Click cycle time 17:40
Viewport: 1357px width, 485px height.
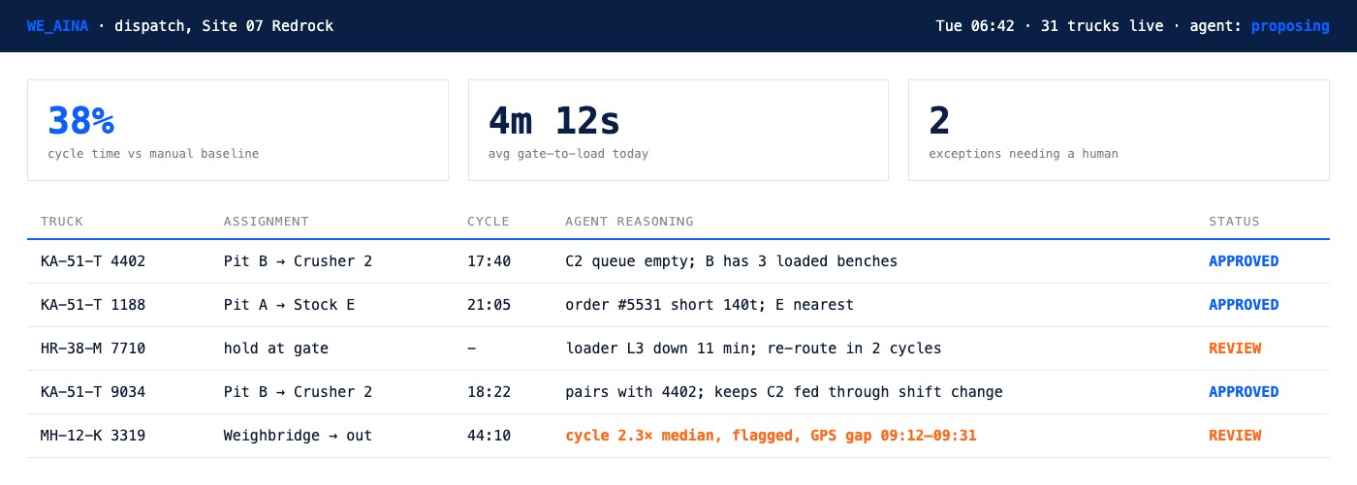[x=489, y=261]
